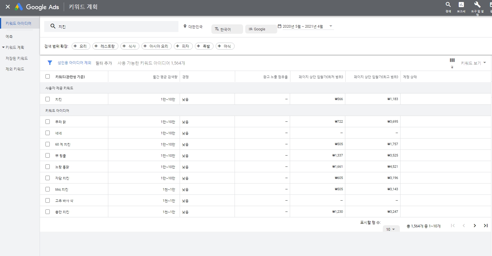Screen dimensions: 492x256
Task: Select the 네네 keyword checkbox
Action: [48, 133]
